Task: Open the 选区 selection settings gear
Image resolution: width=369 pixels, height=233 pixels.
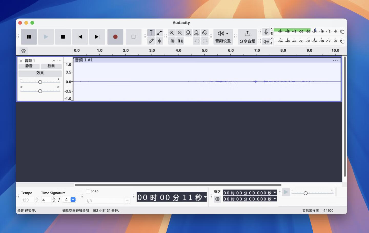Action: coord(217,199)
